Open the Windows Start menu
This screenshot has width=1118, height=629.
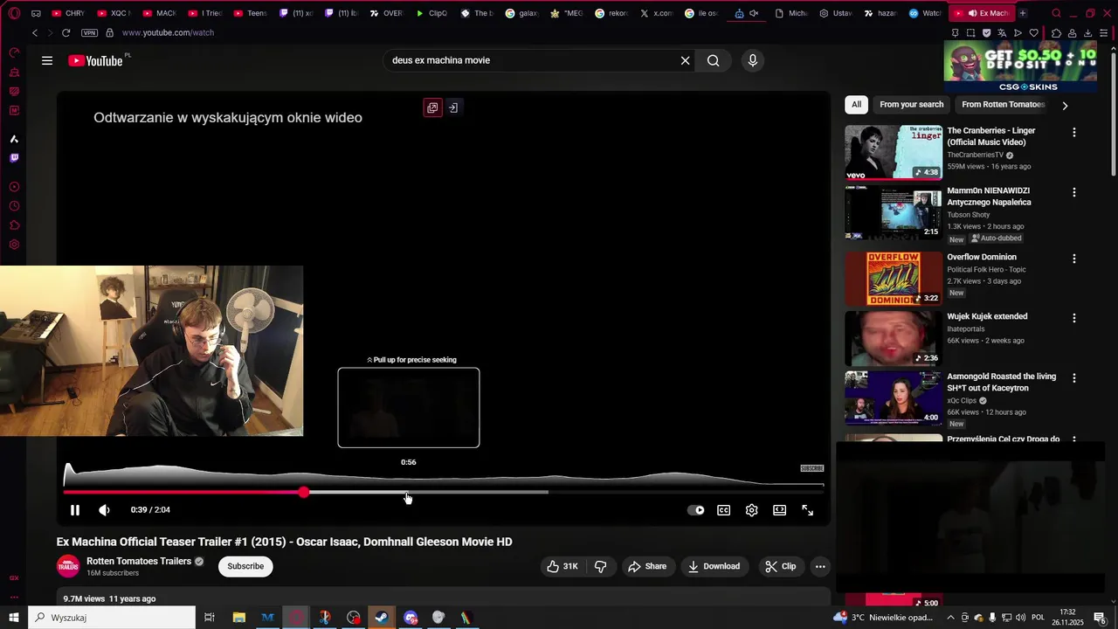[14, 618]
